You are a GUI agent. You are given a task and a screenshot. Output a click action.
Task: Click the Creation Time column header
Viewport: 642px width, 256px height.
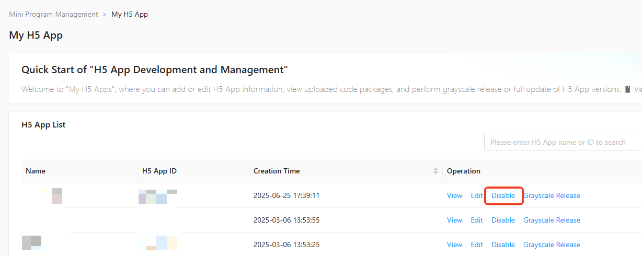[x=277, y=171]
